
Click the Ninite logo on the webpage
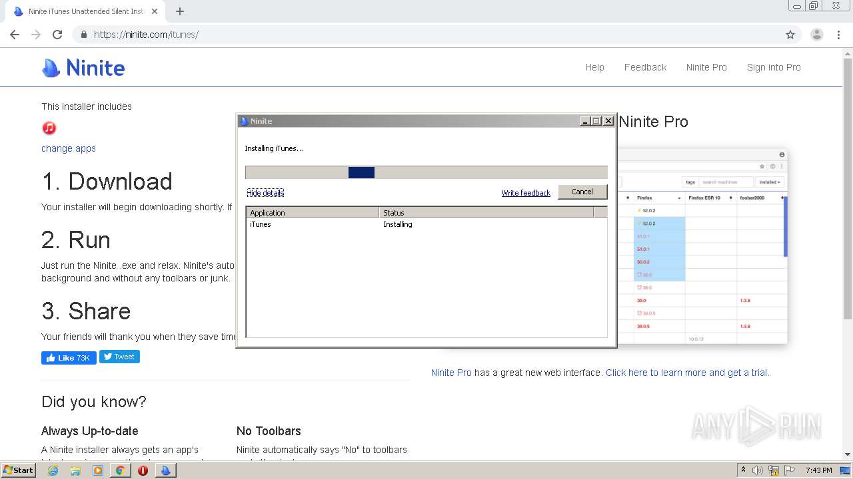tap(83, 67)
